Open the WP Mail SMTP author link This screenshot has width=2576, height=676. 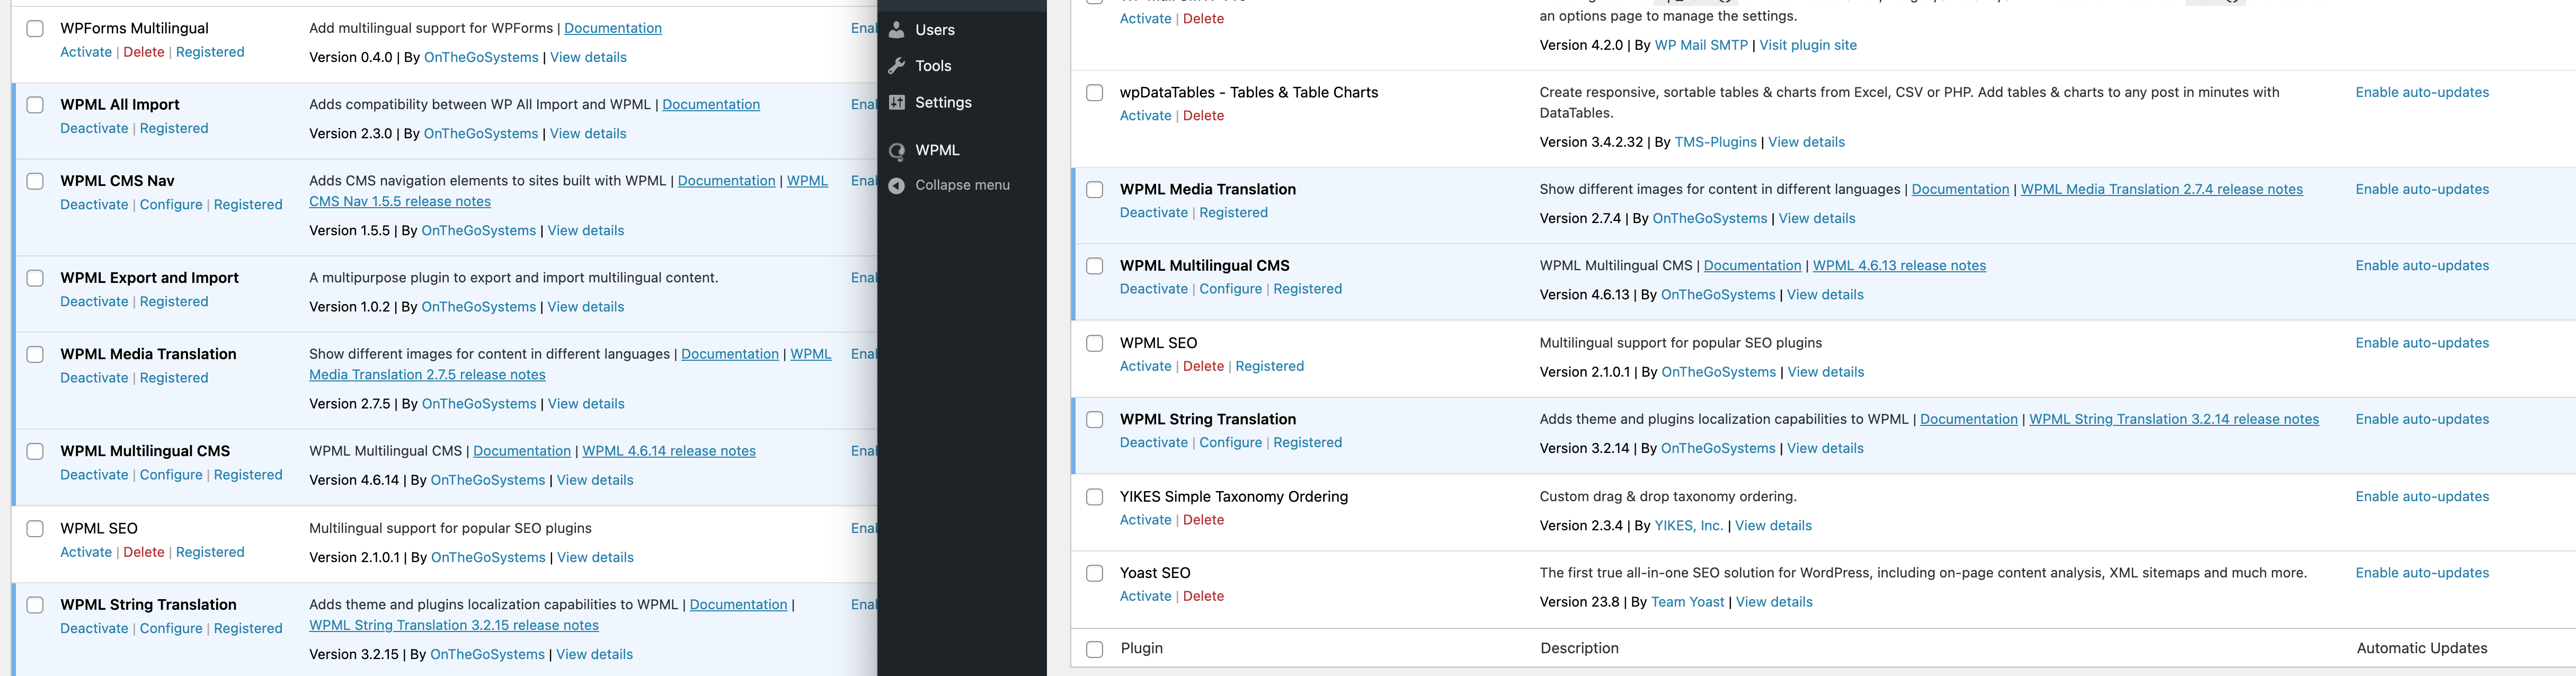pyautogui.click(x=1701, y=45)
